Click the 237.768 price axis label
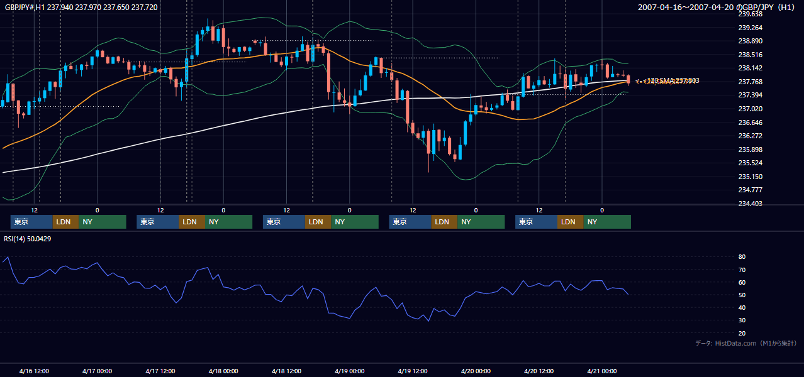Viewport: 804px width, 377px height. pos(751,82)
